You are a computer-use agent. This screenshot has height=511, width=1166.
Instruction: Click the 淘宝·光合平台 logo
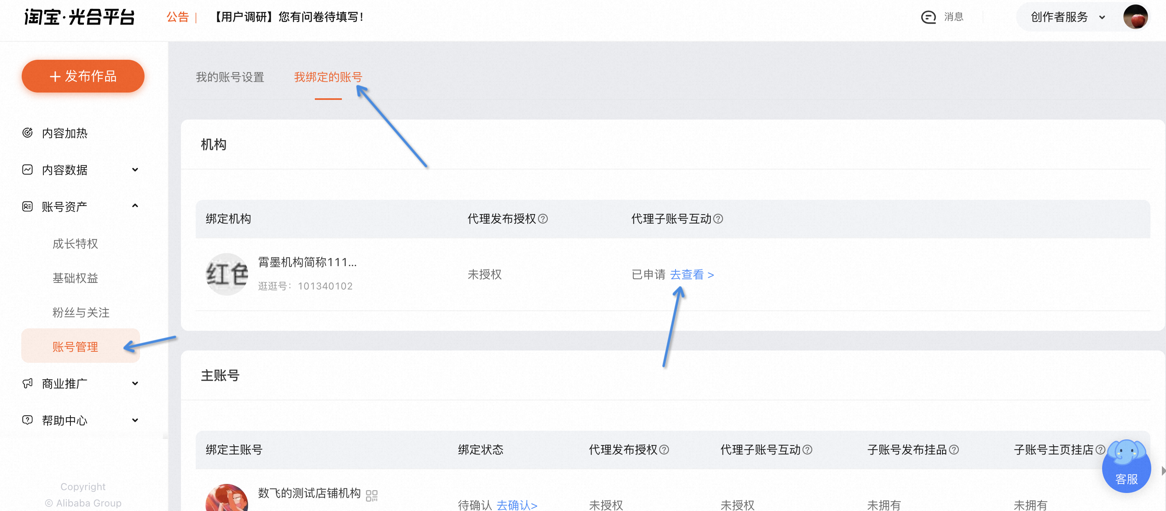(80, 17)
